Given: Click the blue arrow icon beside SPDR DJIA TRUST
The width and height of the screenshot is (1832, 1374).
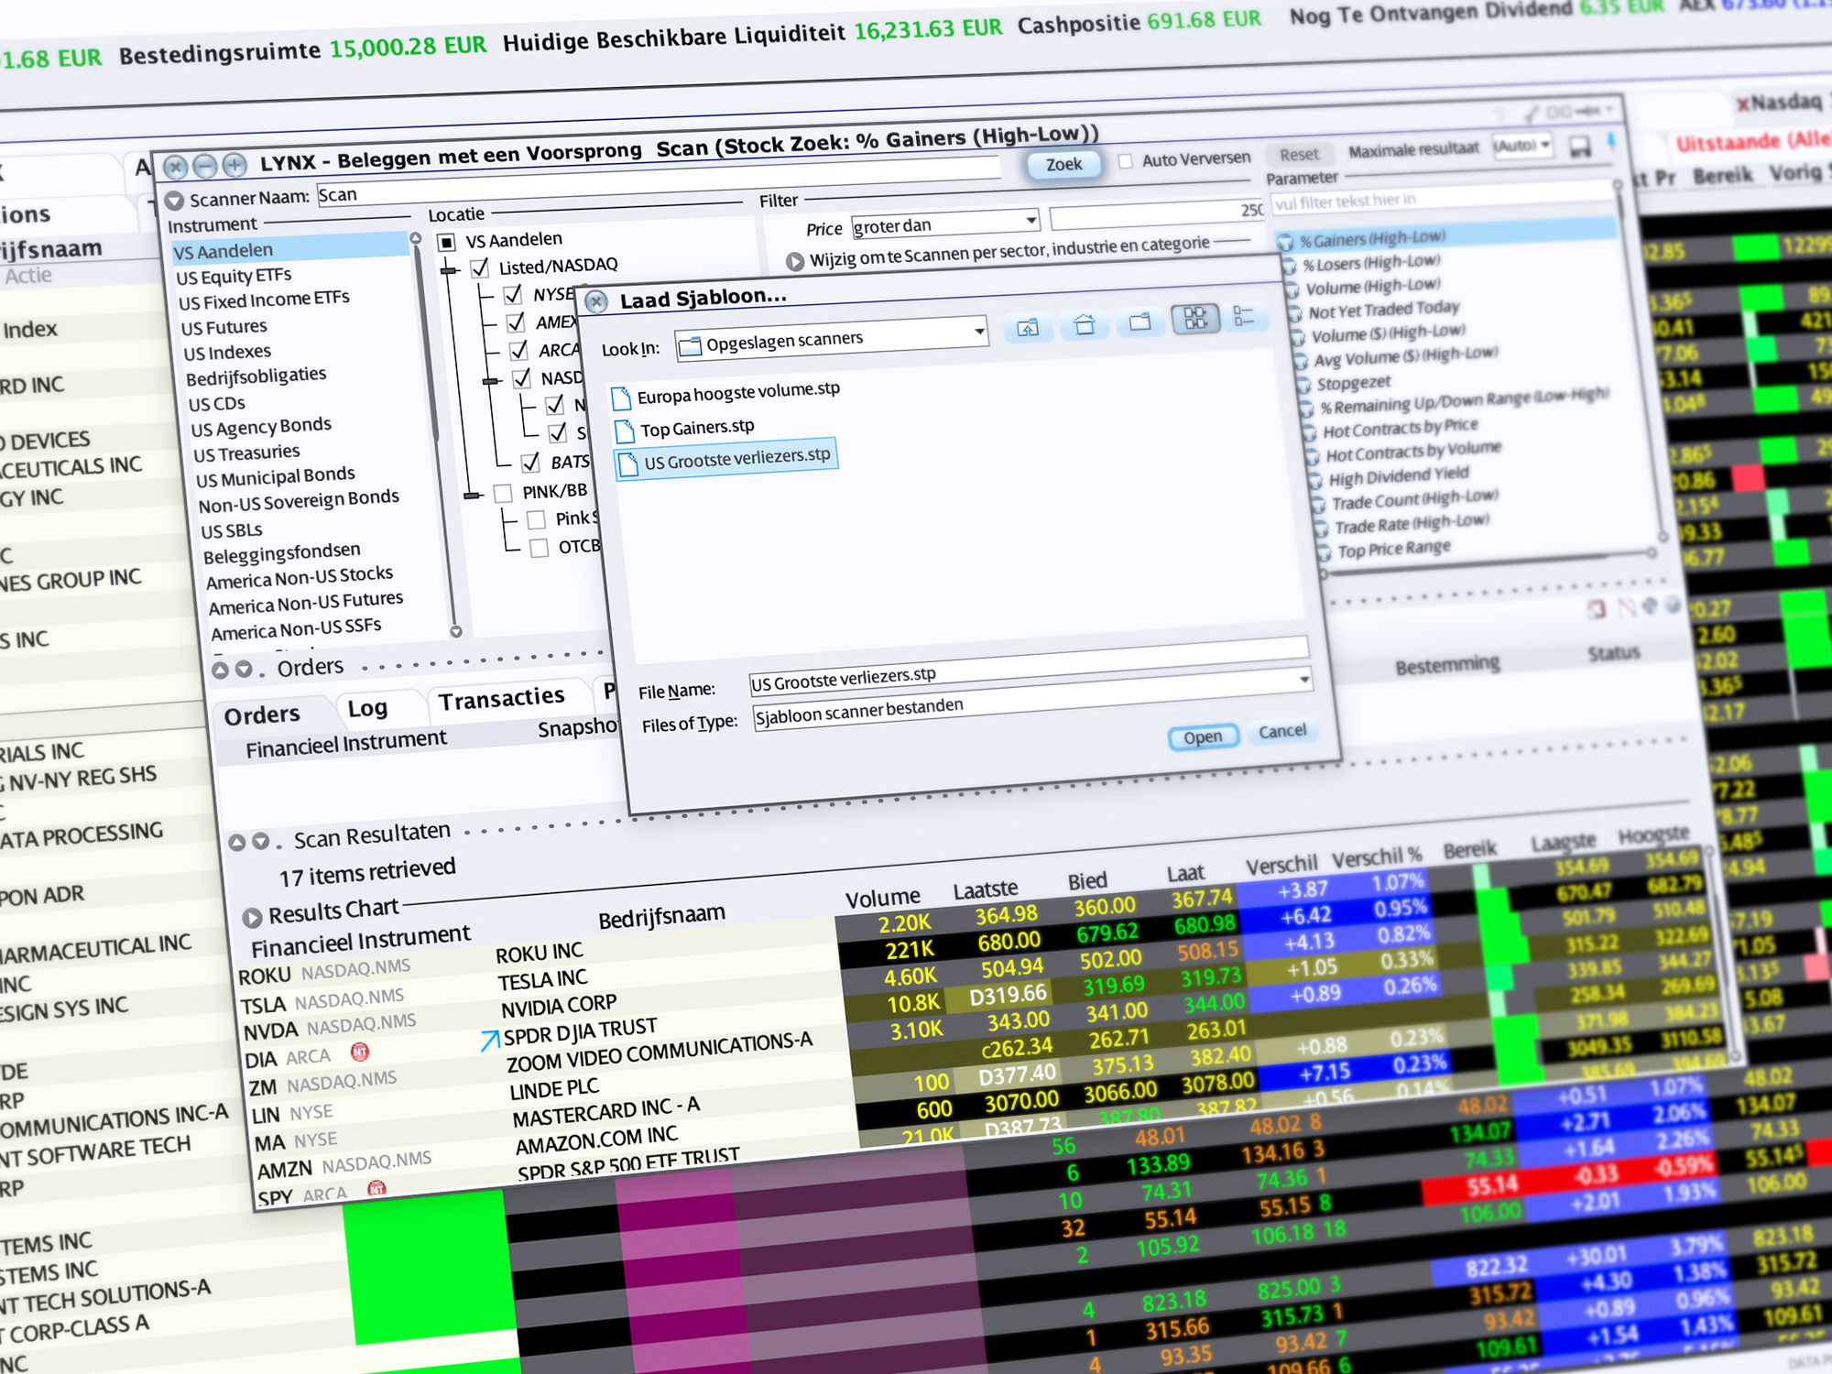Looking at the screenshot, I should 490,1040.
